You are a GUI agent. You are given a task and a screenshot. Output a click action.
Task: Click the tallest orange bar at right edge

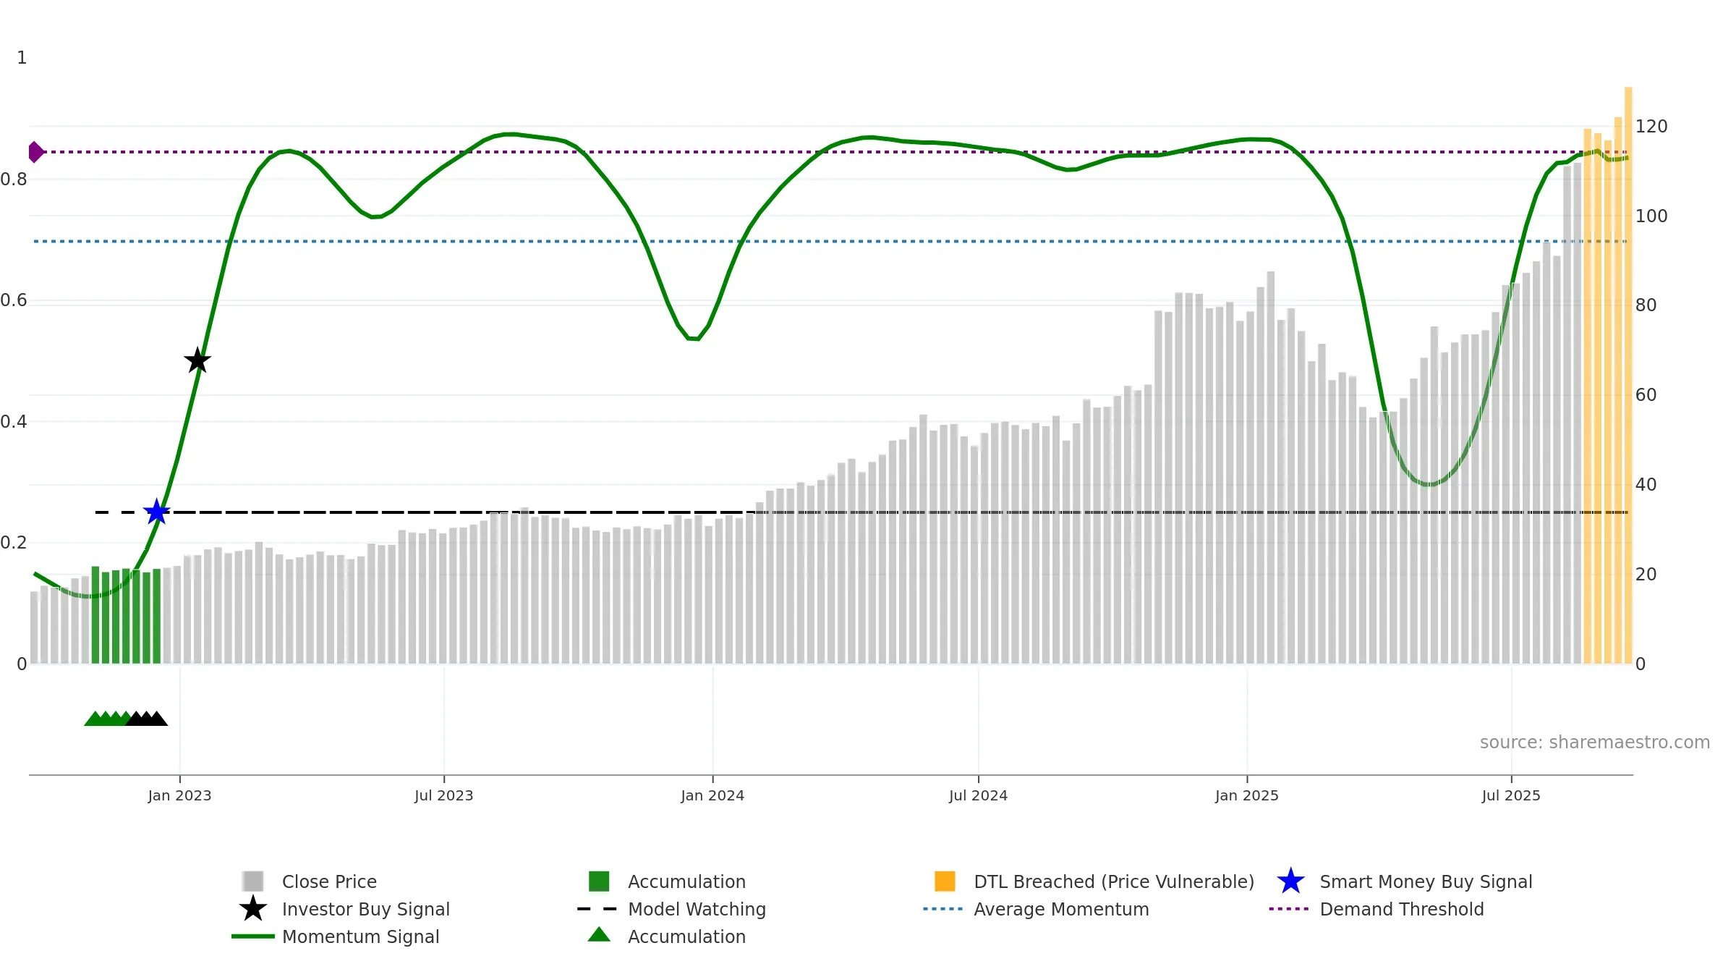[1628, 376]
